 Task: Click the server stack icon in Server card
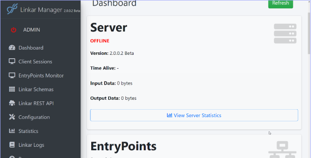coord(285,34)
